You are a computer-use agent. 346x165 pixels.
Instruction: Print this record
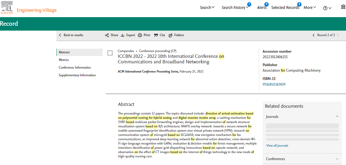coord(144,35)
